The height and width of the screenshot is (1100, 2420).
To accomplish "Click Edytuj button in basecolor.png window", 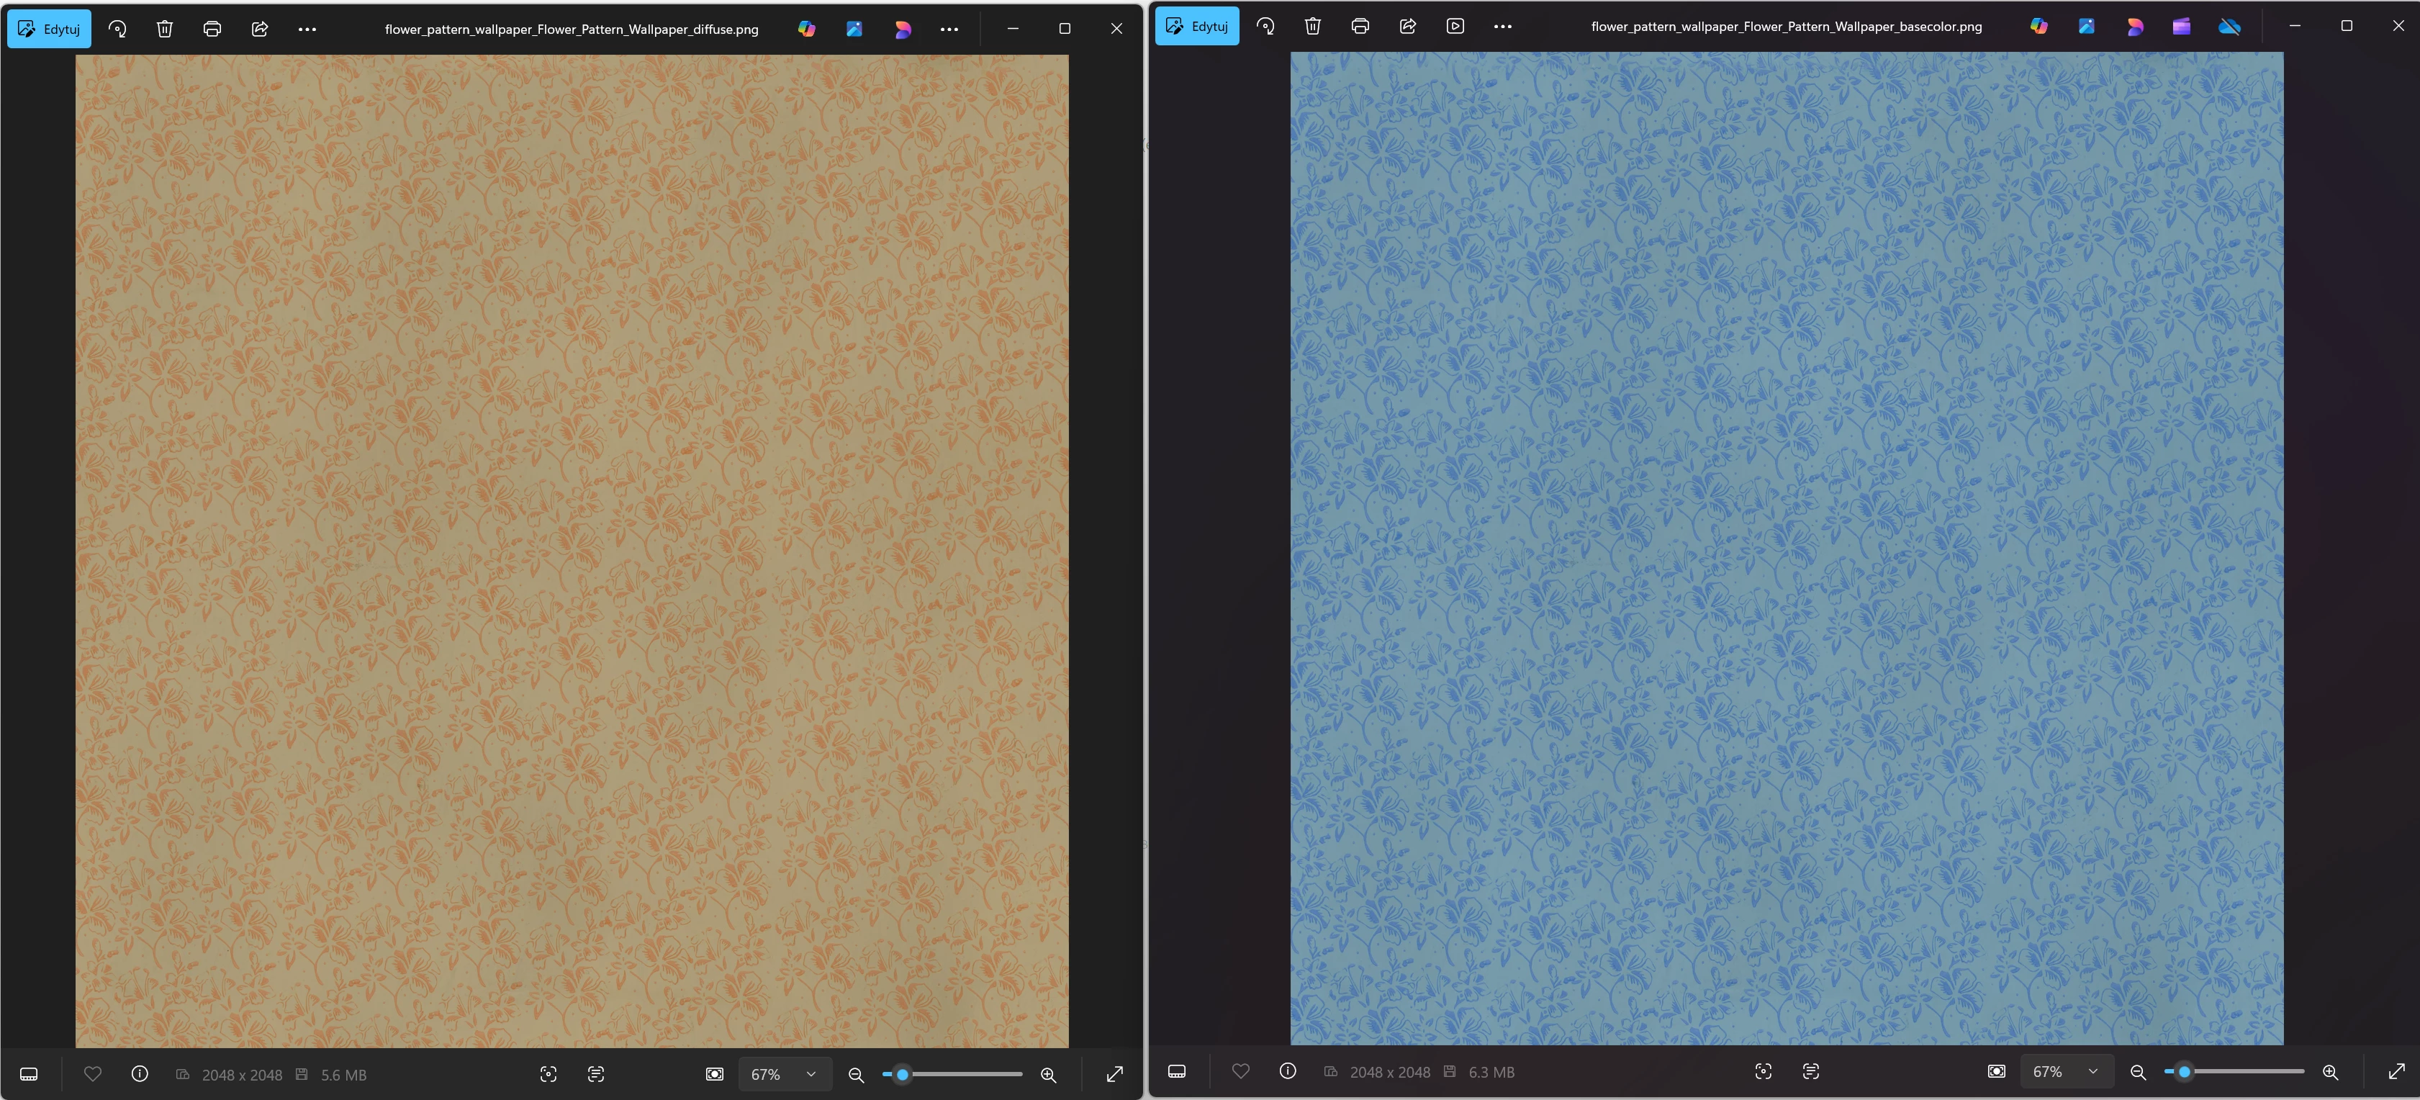I will point(1197,27).
